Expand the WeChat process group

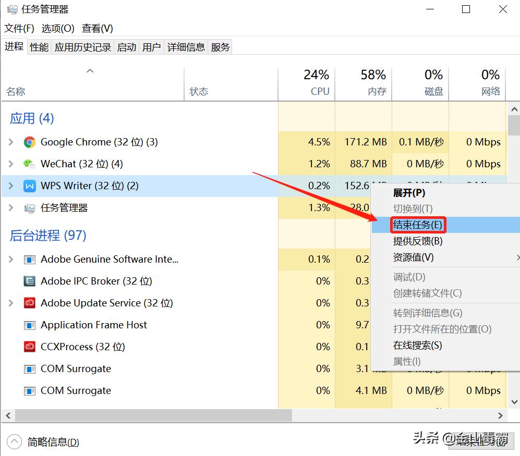[11, 164]
